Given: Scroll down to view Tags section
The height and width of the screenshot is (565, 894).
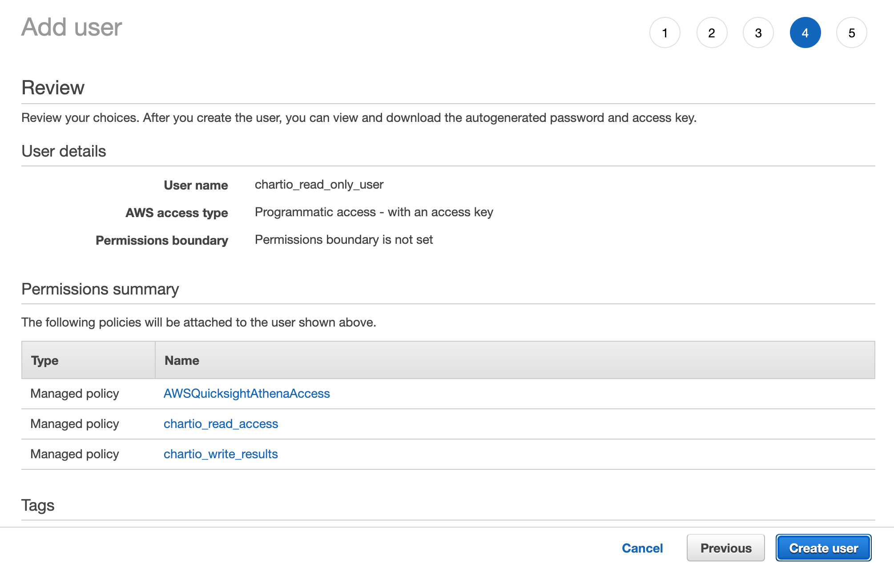Looking at the screenshot, I should point(37,504).
